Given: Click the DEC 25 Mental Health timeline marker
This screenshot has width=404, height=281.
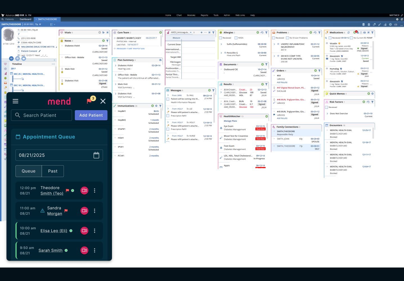Looking at the screenshot, I should coord(29,74).
